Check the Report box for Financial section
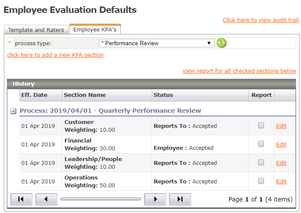 pos(261,144)
